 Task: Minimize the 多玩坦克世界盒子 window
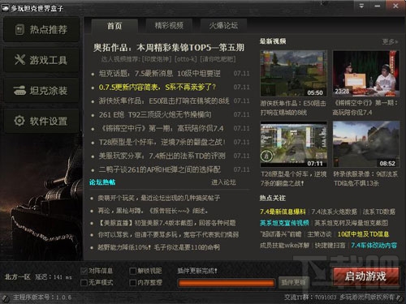click(378, 6)
